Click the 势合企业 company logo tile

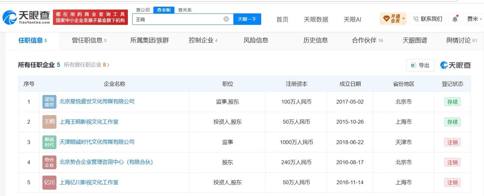50,162
